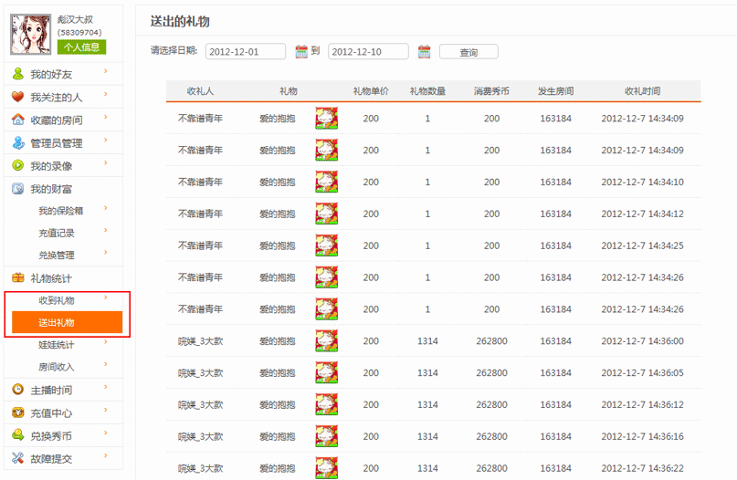
Task: Click the clock icon for 主播时间
Action: coord(17,390)
